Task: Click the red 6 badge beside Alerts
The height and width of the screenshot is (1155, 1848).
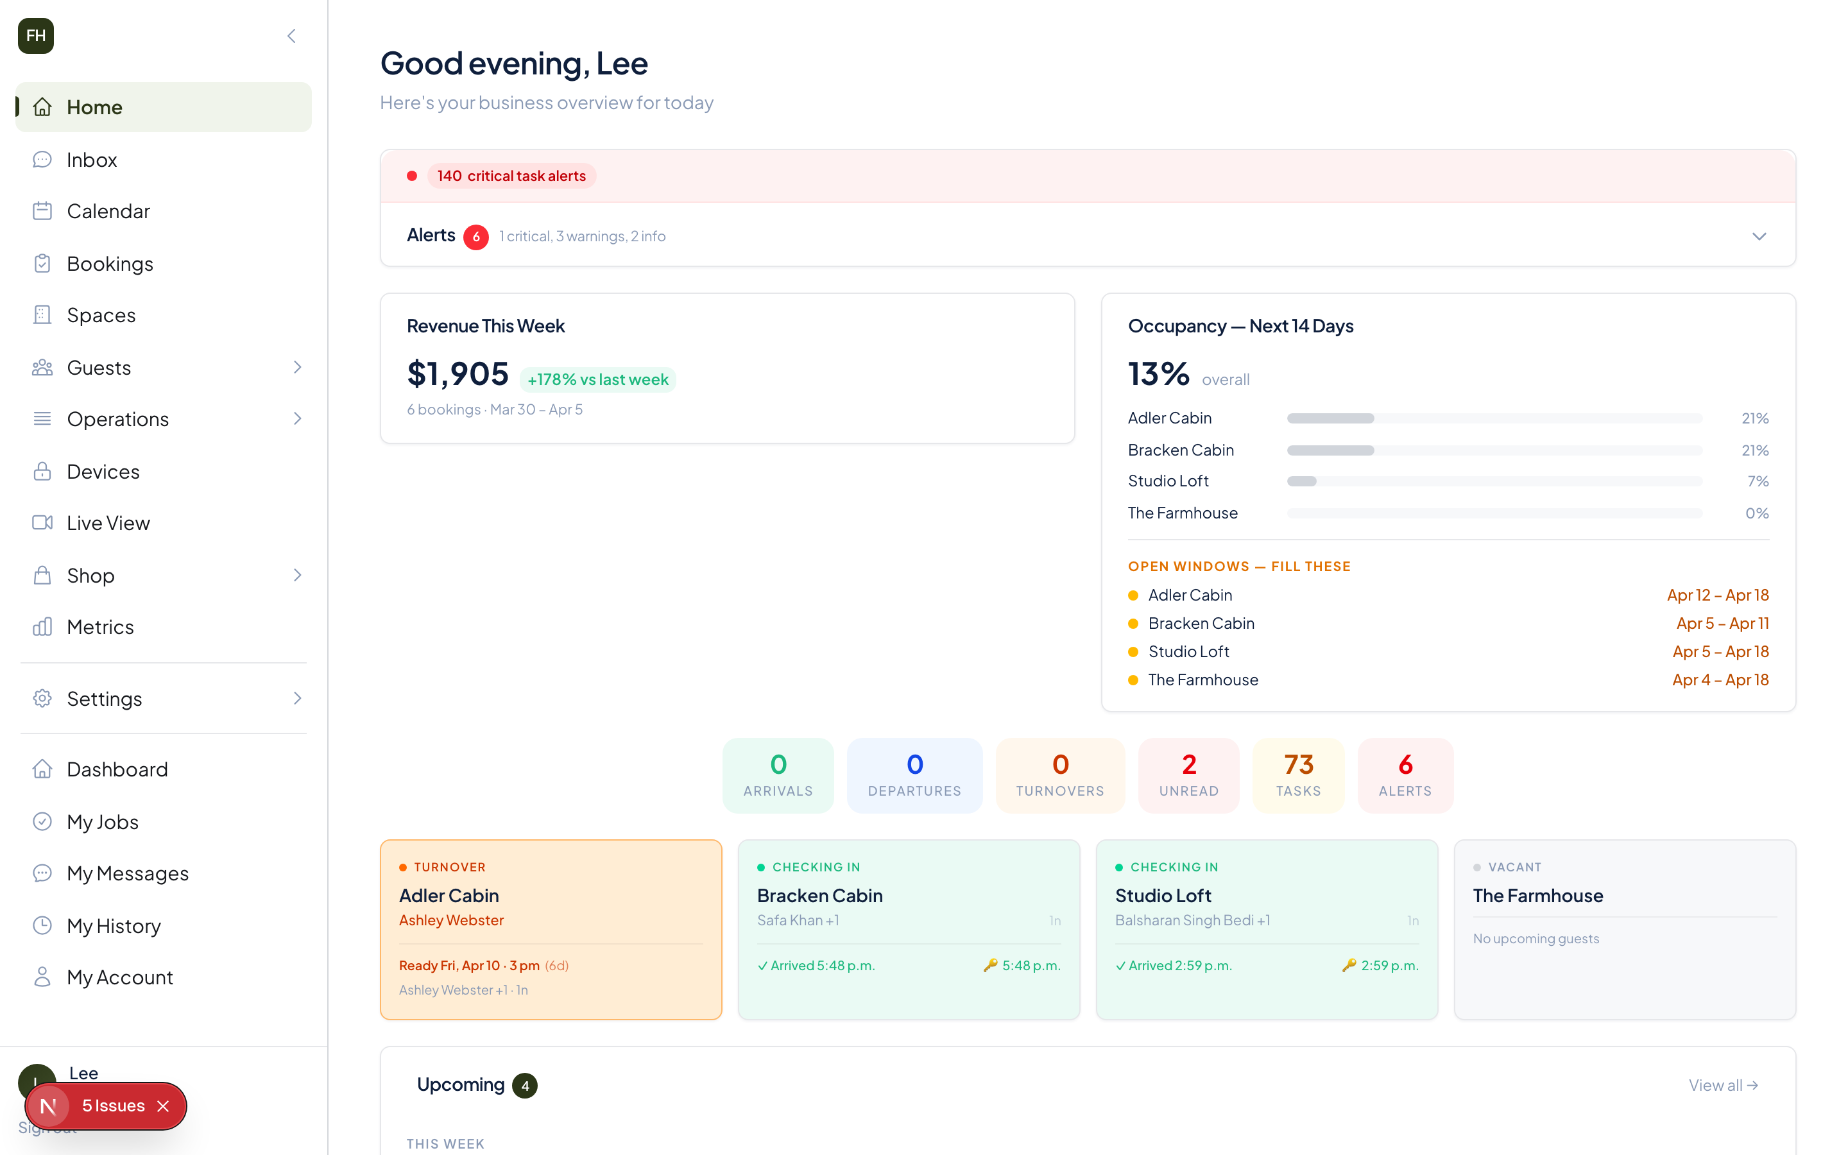Action: click(x=475, y=237)
